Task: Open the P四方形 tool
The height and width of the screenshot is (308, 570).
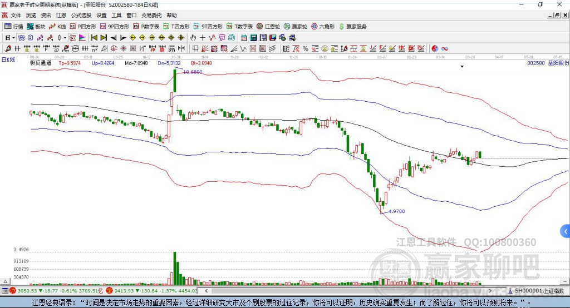Action: (83, 27)
